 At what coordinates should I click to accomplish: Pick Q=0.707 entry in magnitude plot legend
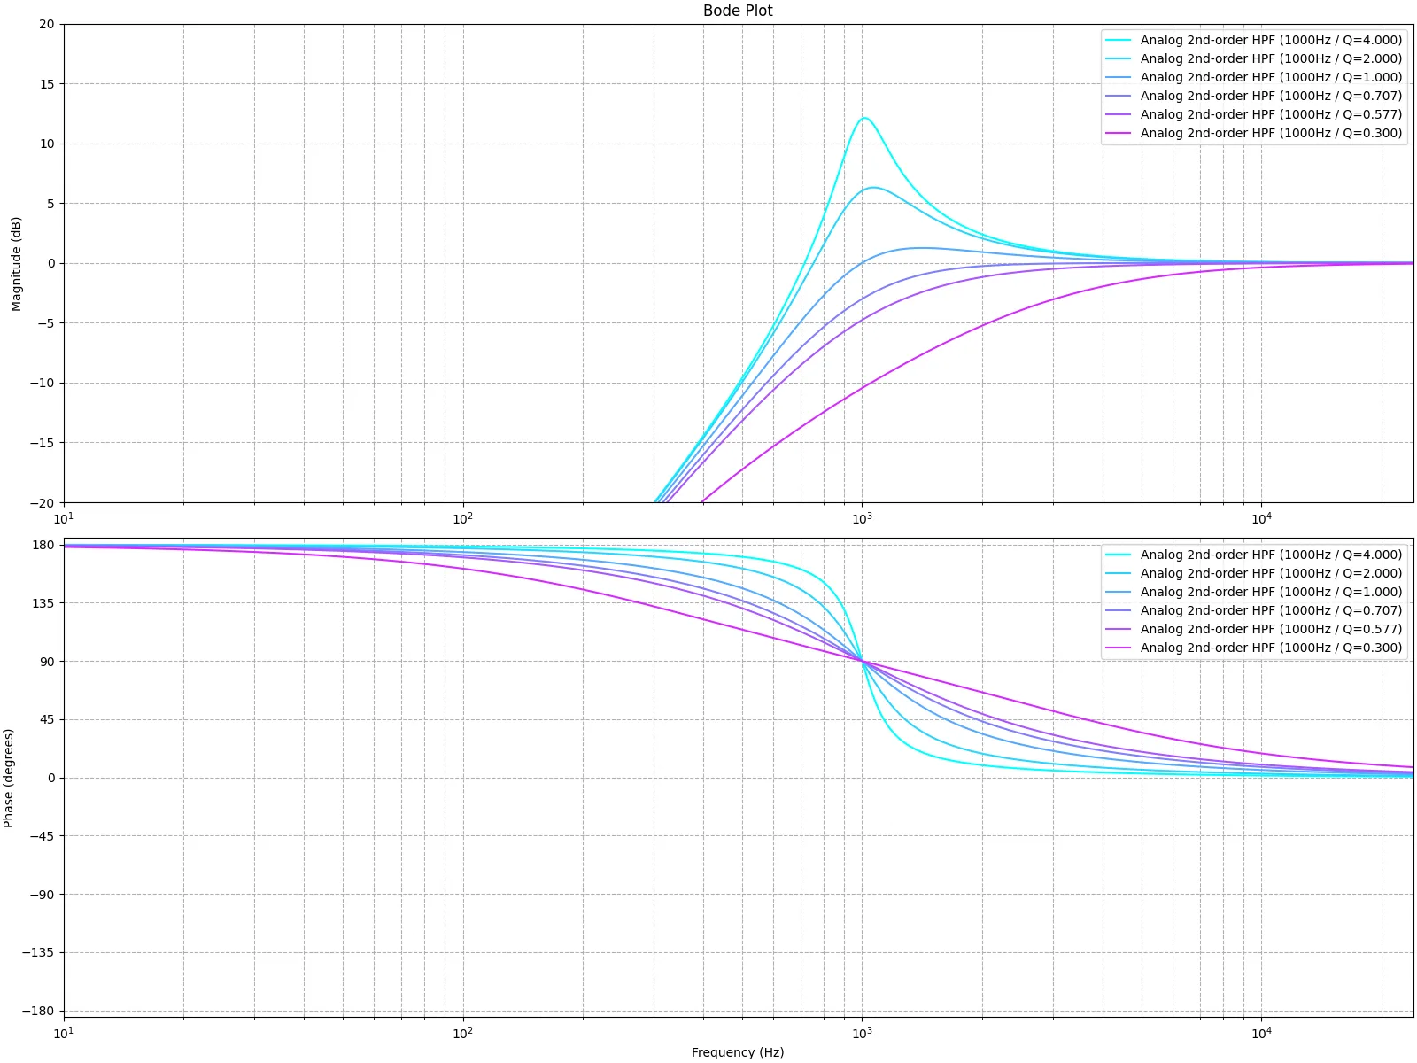point(1270,96)
